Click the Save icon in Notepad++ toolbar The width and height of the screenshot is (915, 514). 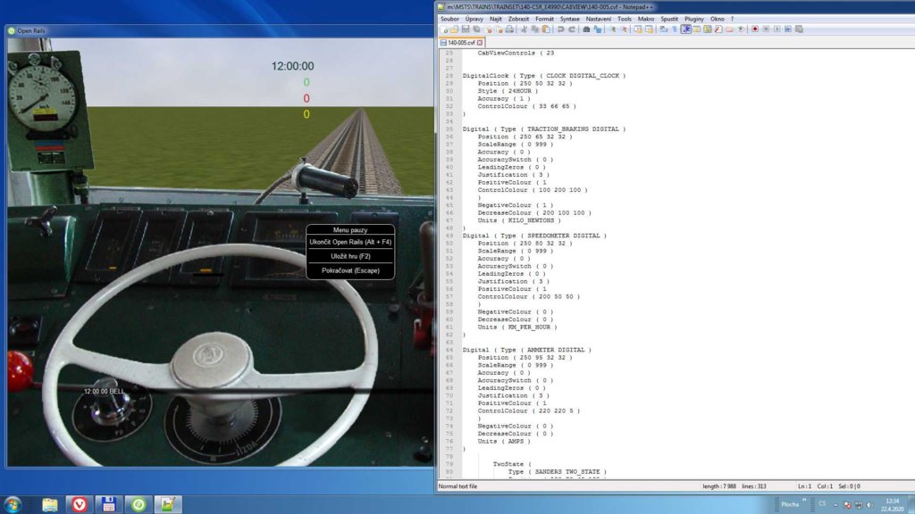466,29
